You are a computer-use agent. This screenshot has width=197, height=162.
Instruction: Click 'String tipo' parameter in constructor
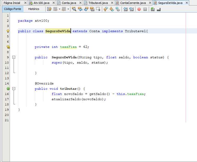90,57
